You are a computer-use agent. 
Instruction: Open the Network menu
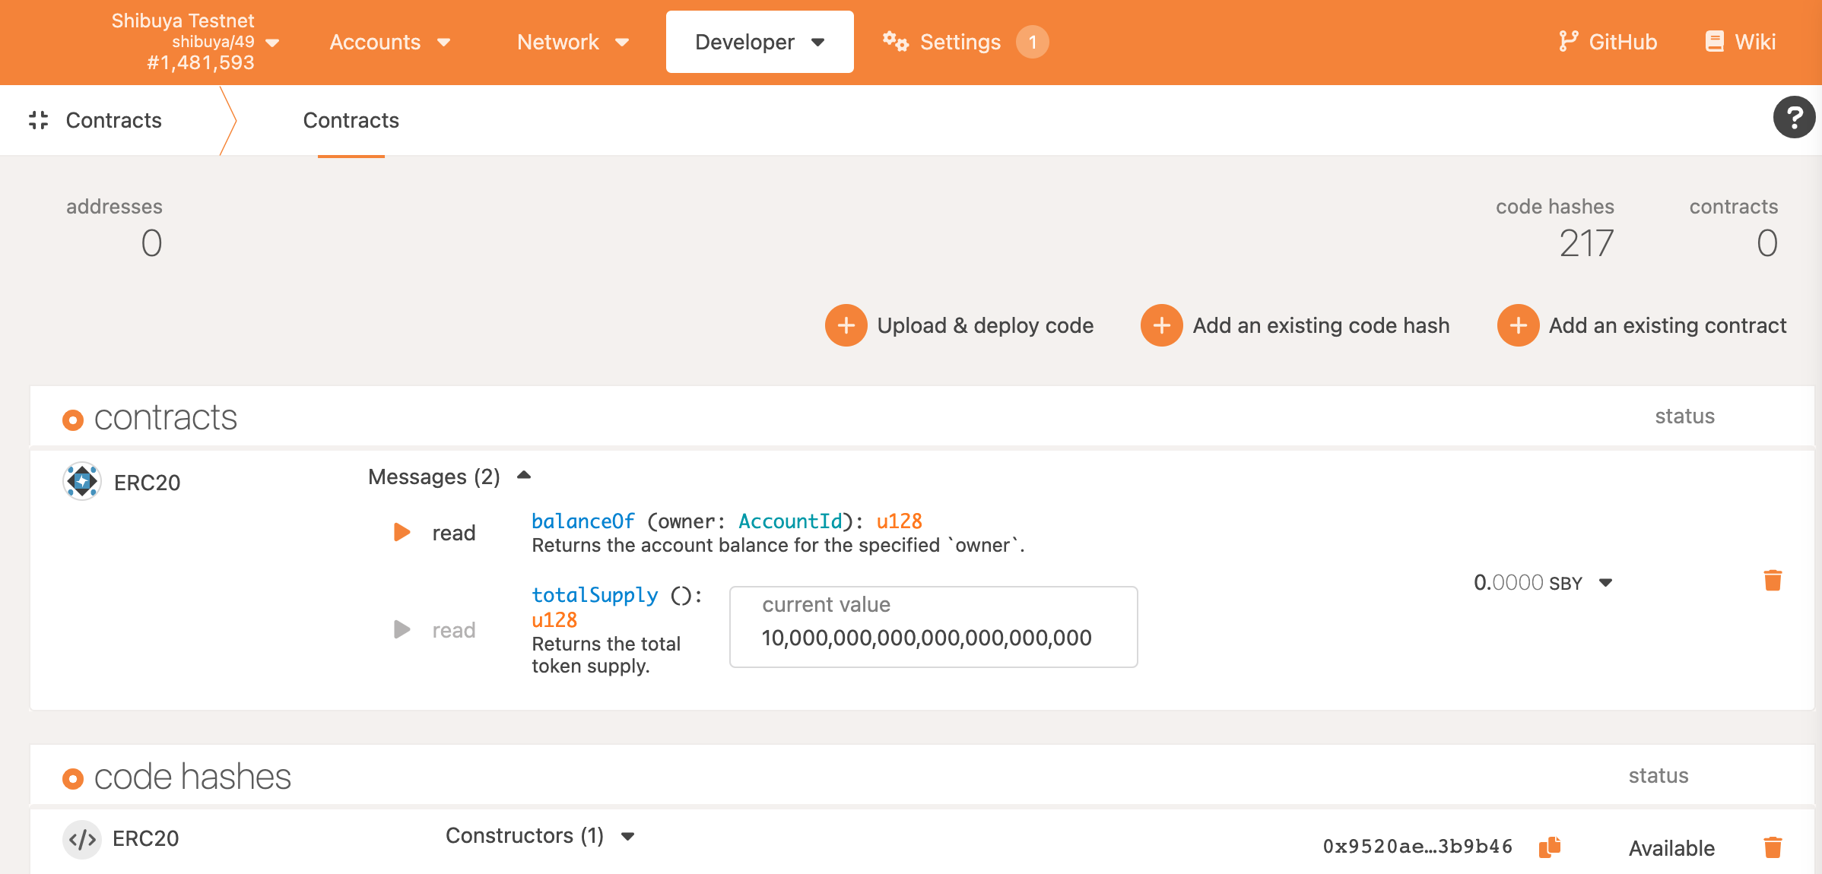pyautogui.click(x=573, y=42)
